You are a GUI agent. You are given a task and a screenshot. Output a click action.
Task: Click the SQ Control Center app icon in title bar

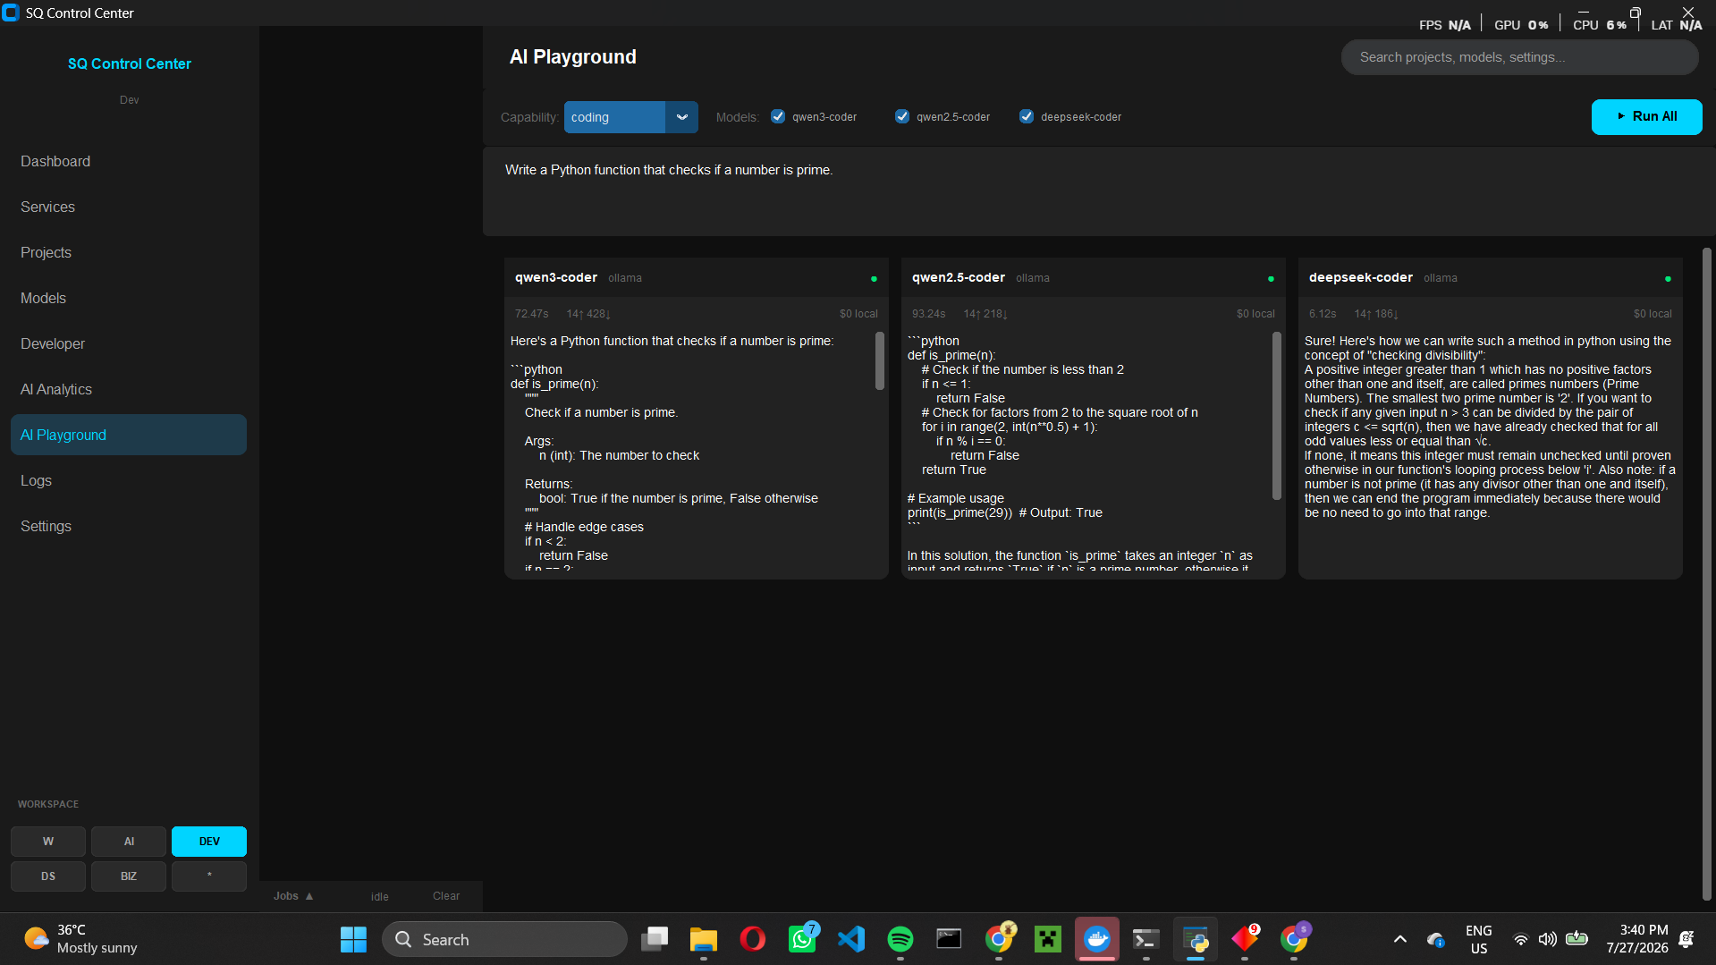11,13
